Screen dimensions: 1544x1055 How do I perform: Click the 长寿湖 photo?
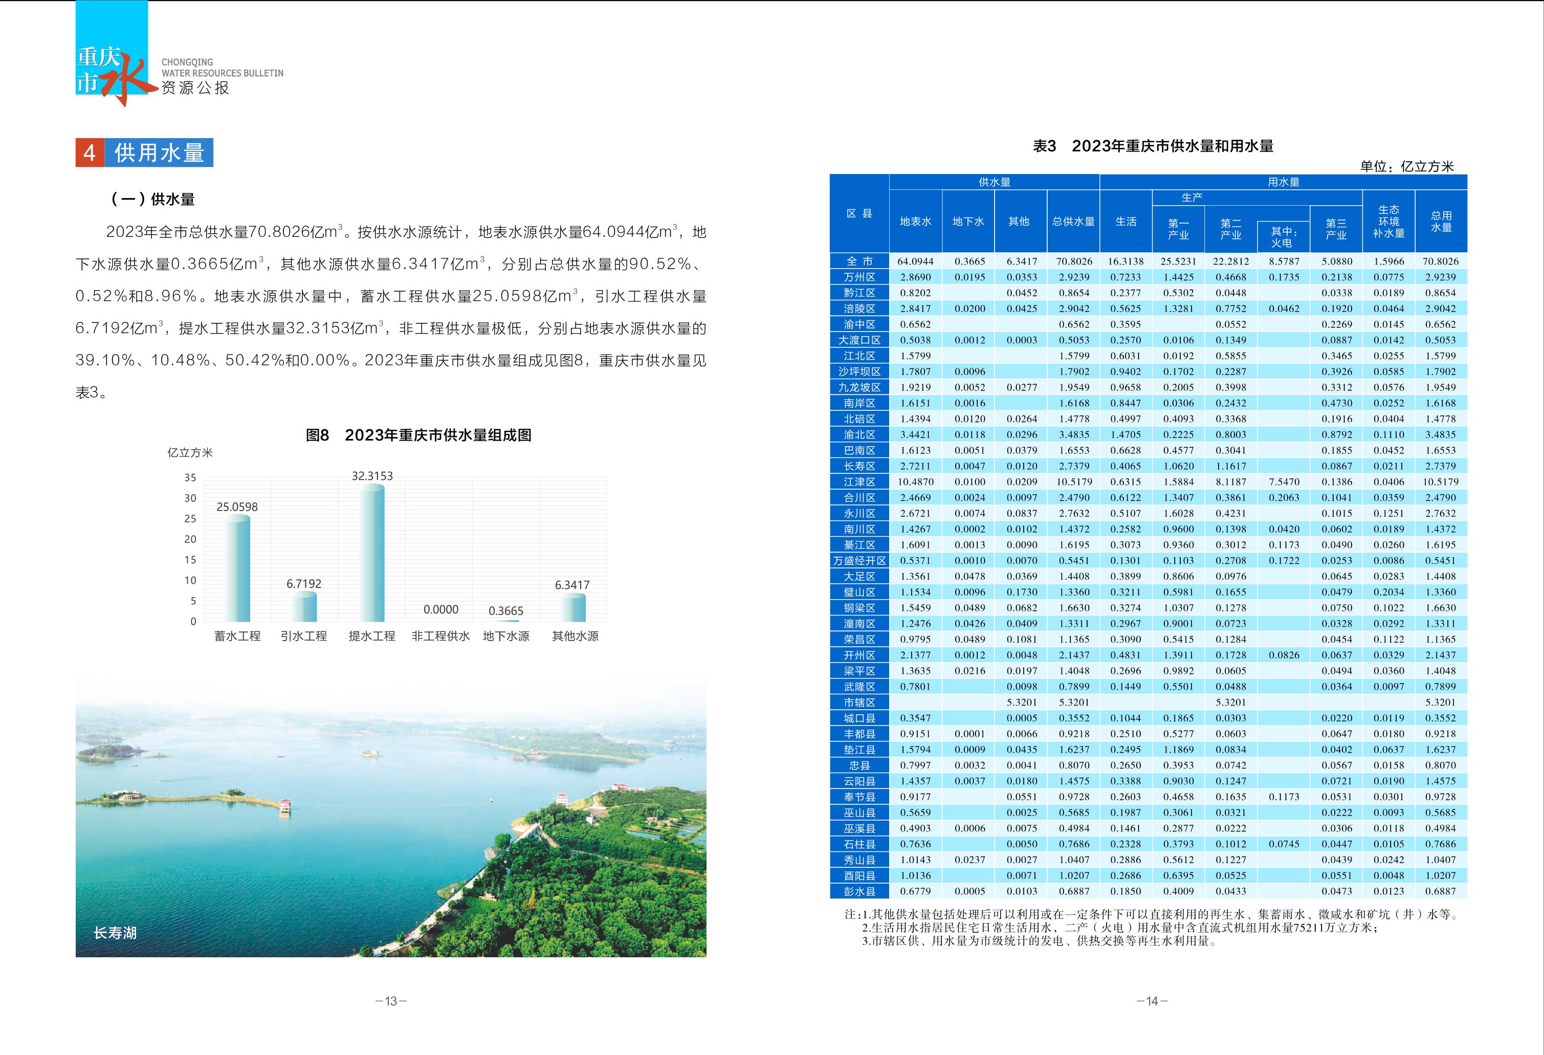(x=391, y=817)
